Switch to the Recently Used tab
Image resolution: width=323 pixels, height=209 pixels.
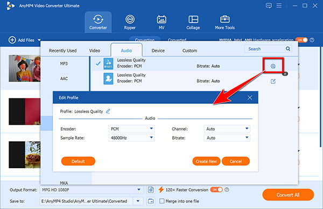tap(62, 51)
